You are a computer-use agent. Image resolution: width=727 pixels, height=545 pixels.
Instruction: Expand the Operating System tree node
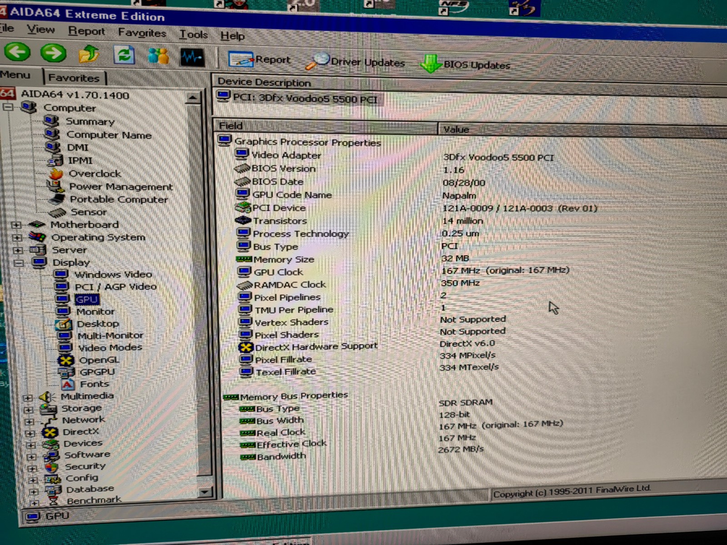[x=17, y=238]
